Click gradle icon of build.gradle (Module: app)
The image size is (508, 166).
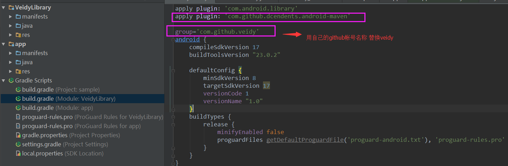[18, 108]
